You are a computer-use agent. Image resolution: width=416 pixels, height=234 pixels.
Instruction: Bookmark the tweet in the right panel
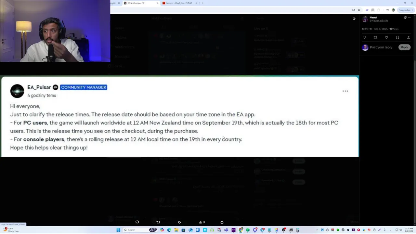[x=397, y=37]
